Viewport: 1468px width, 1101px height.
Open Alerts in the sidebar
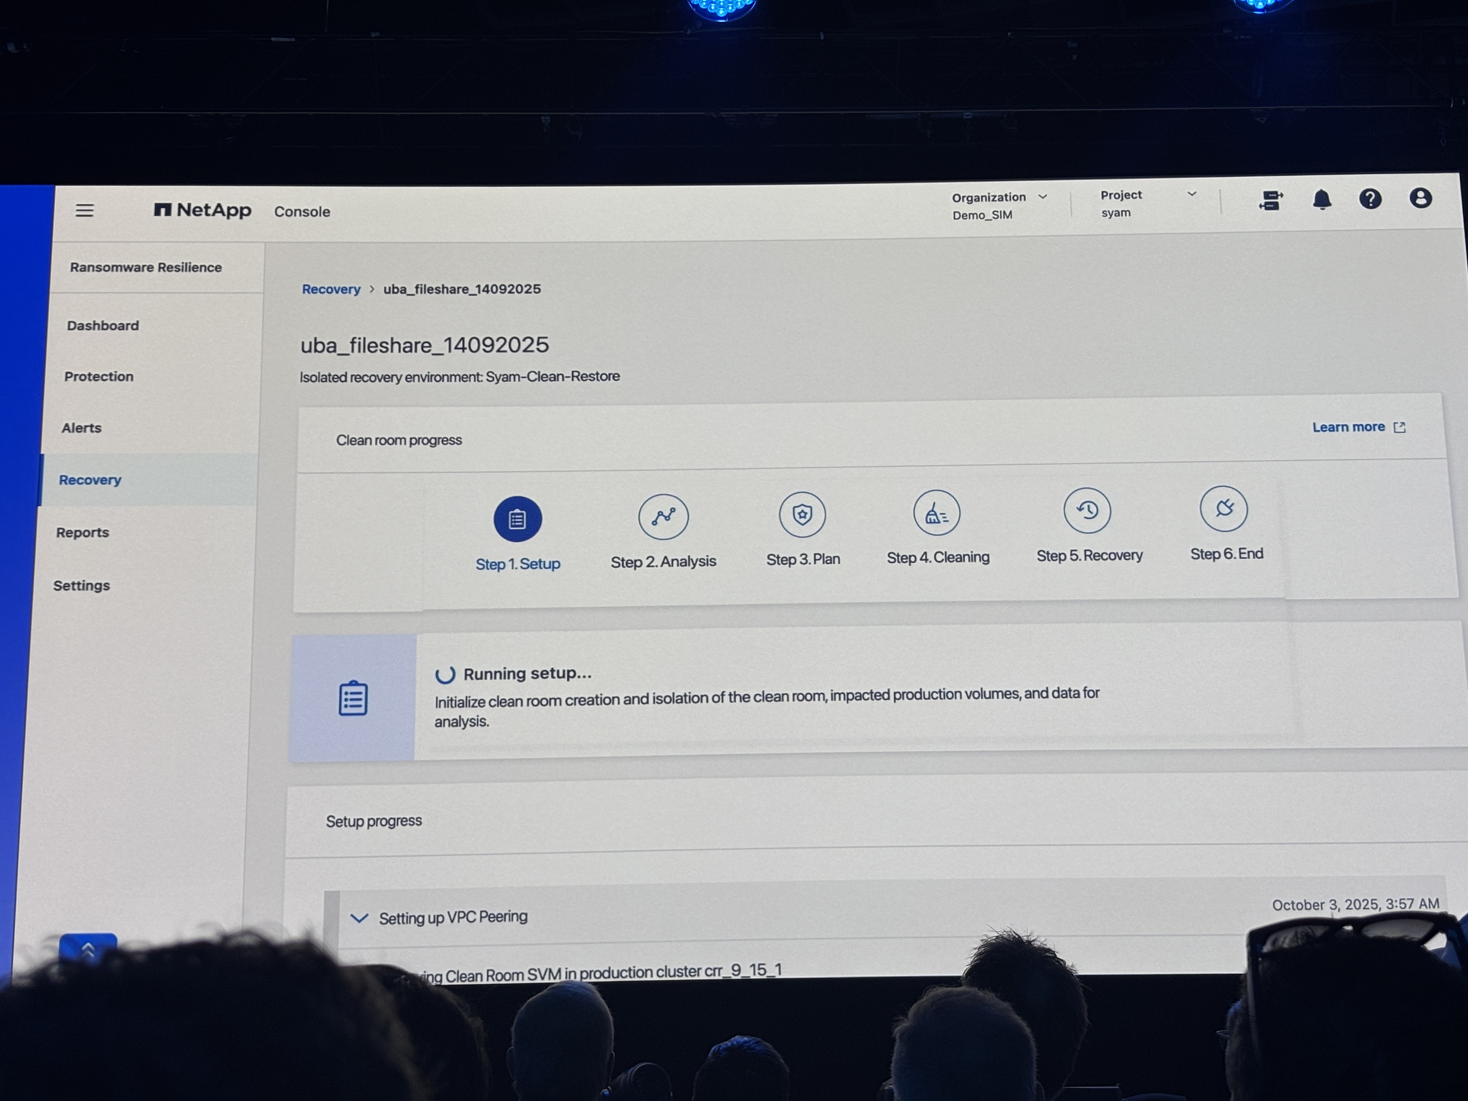coord(82,428)
